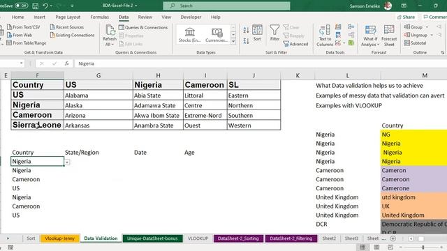The width and height of the screenshot is (447, 251).
Task: Switch to Normal view in status bar
Action: pos(362,248)
